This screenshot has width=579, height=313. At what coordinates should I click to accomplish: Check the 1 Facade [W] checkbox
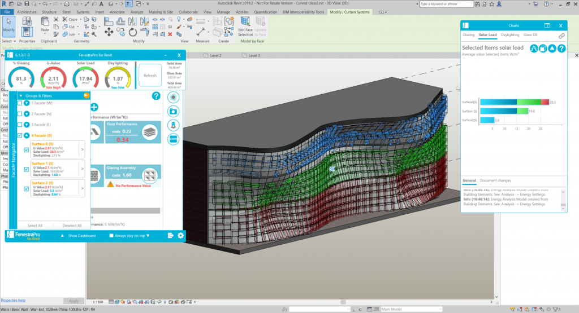coord(20,103)
